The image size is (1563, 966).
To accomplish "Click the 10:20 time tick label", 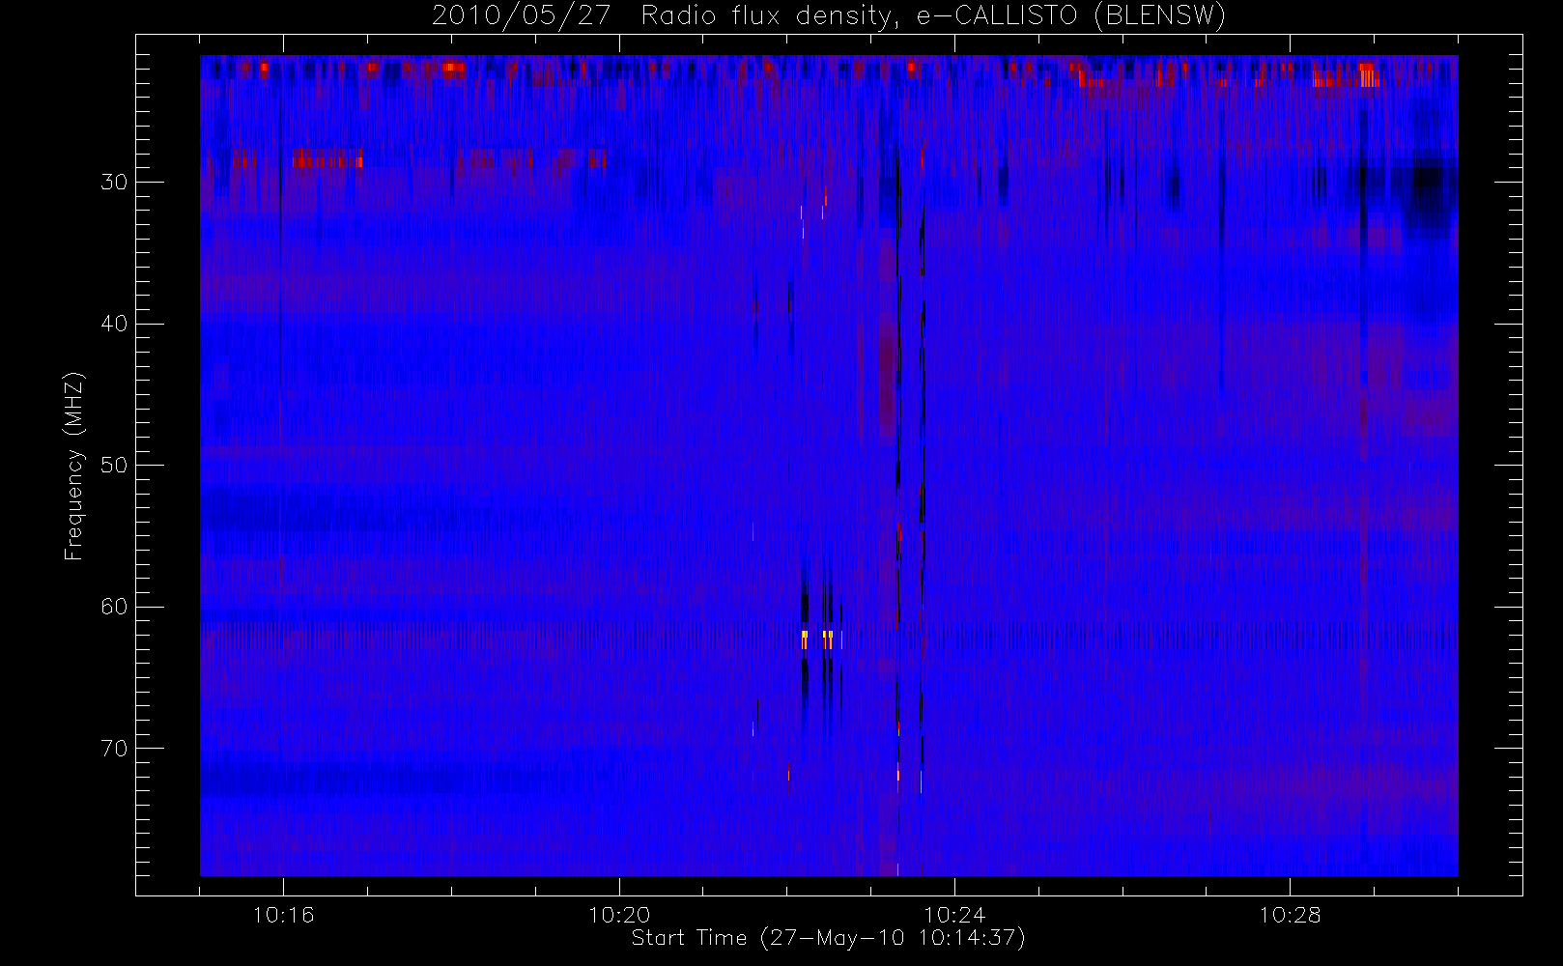I will [619, 915].
